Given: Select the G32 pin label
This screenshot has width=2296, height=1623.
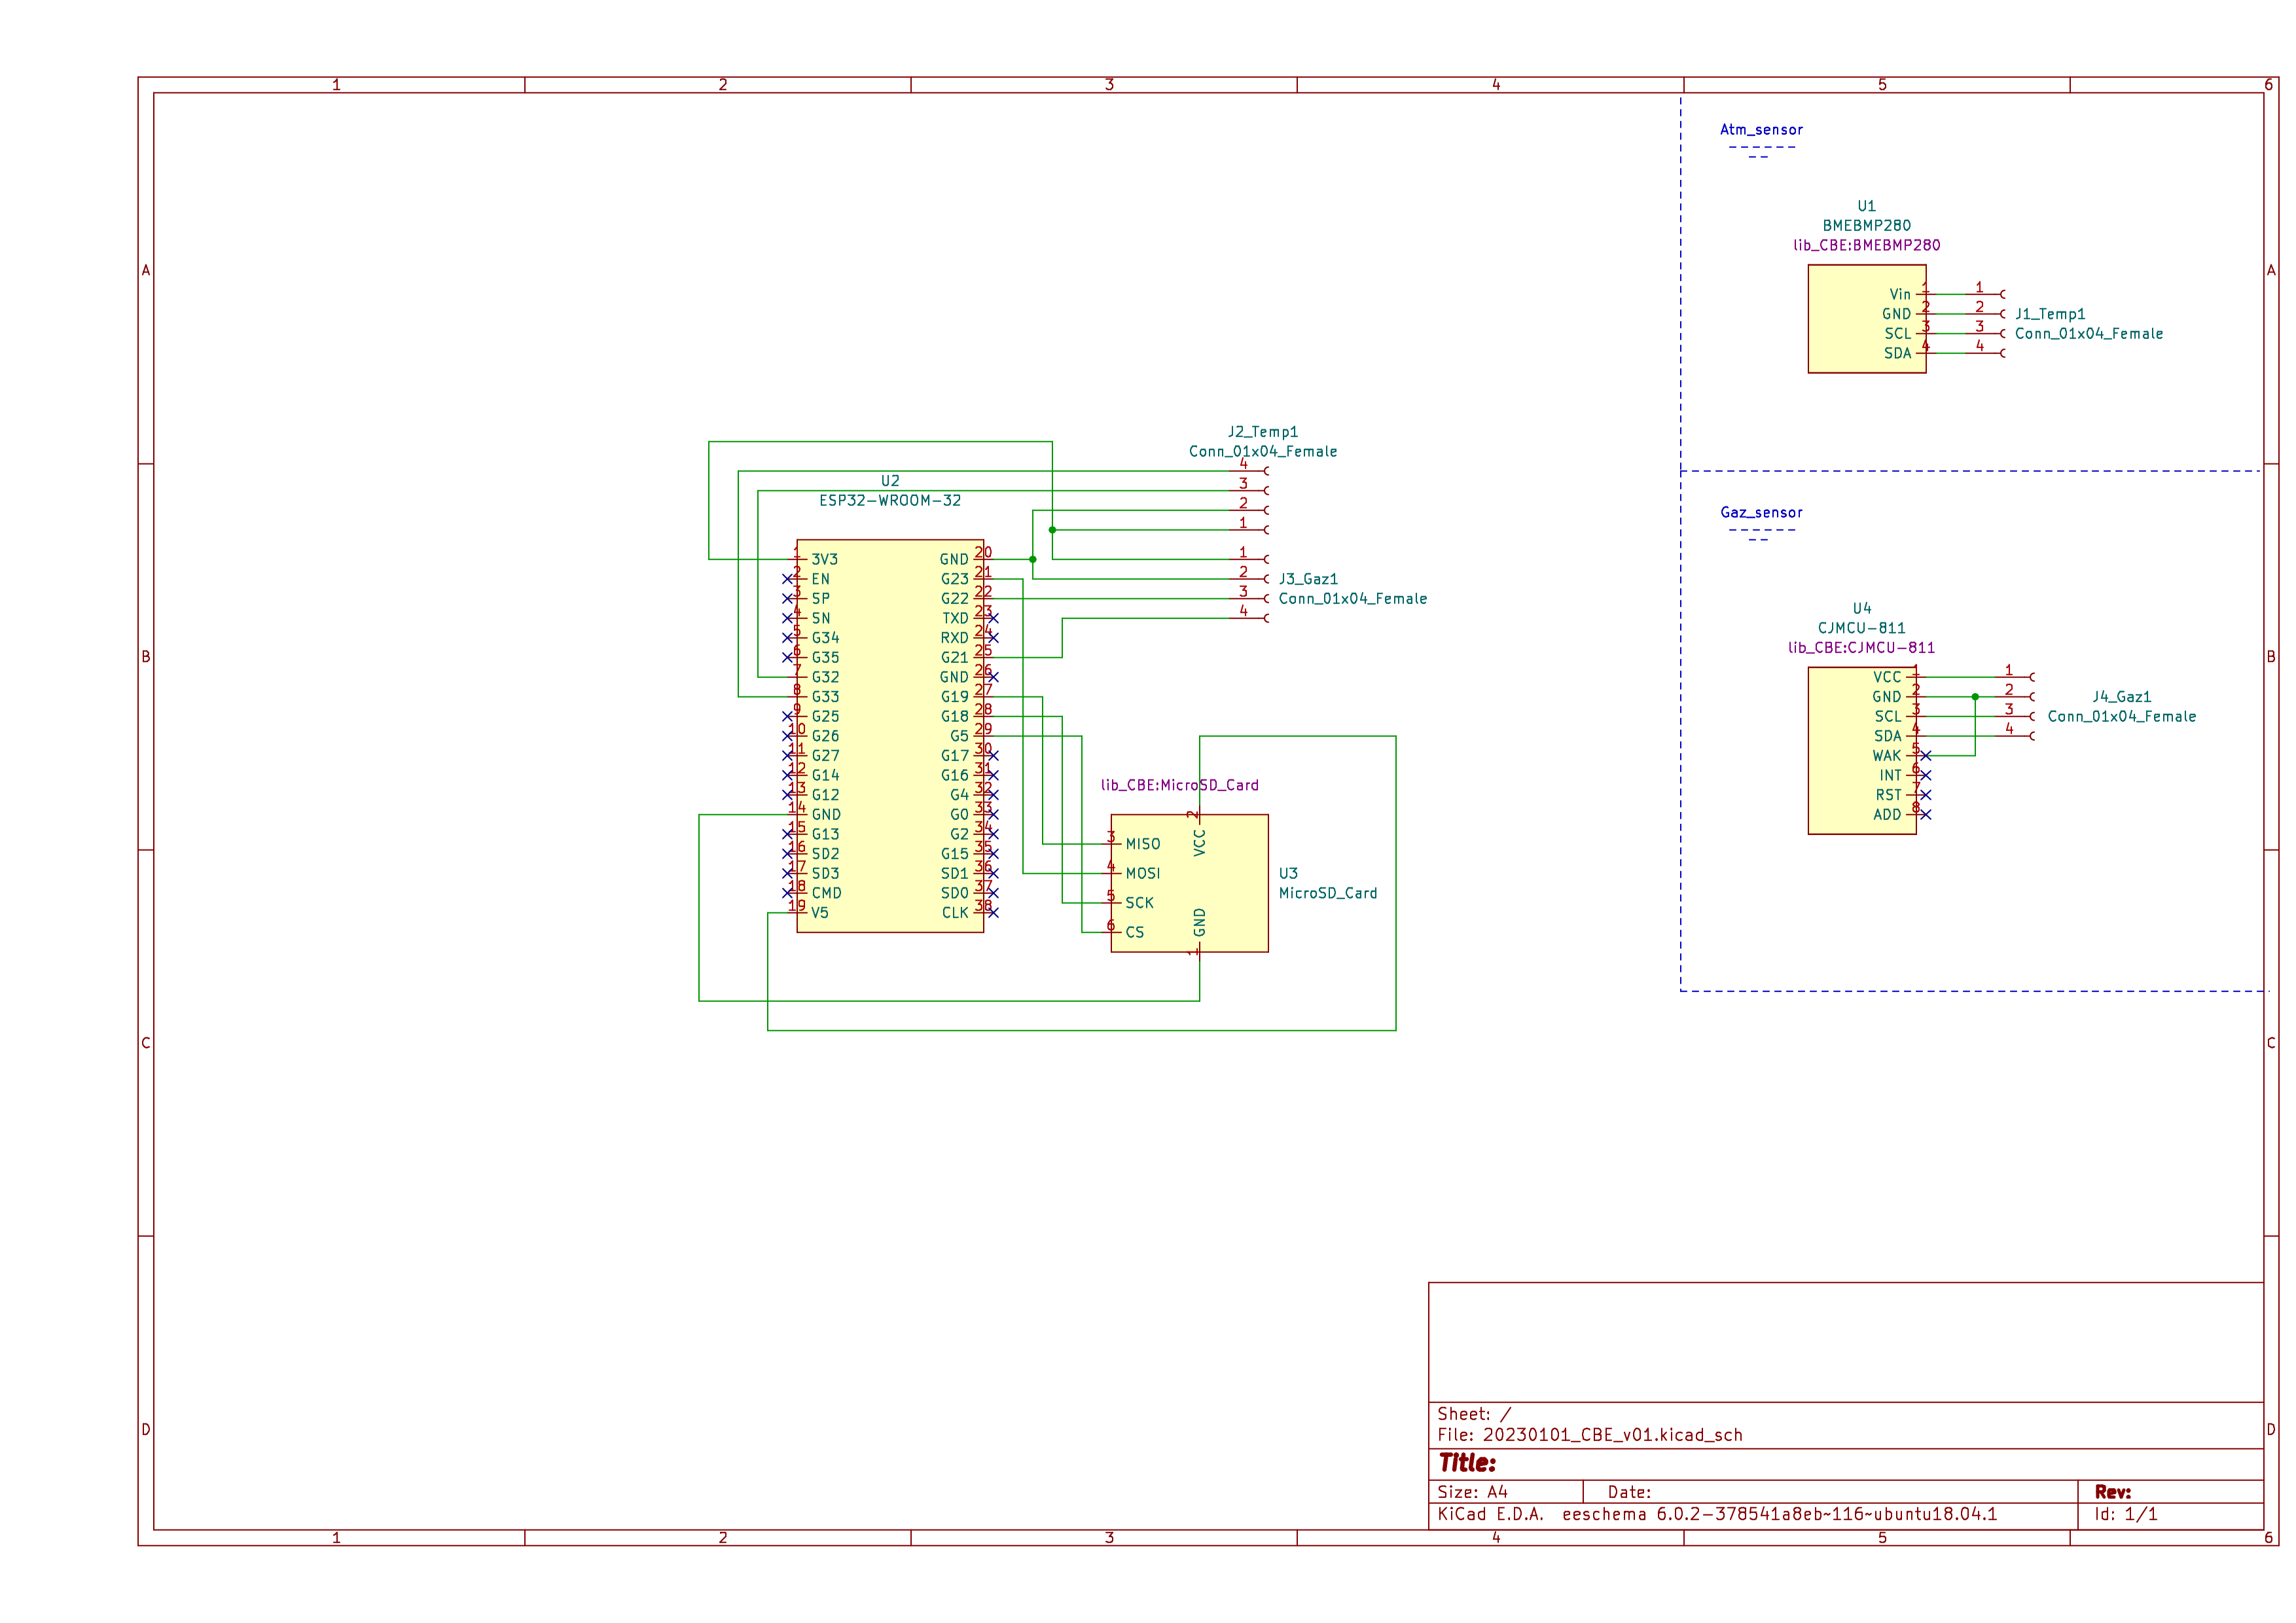Looking at the screenshot, I should tap(825, 677).
